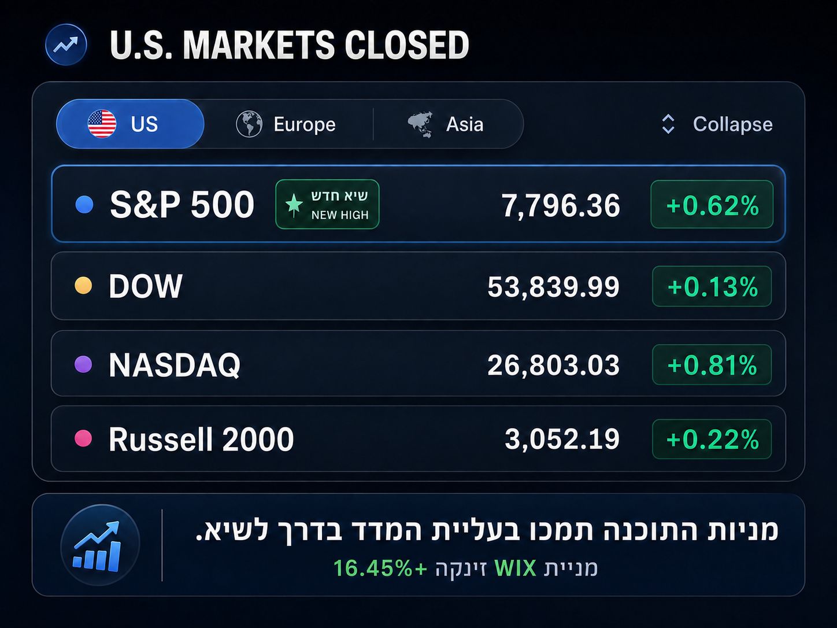Click the NASDAQ +0.81% change badge
The width and height of the screenshot is (837, 628).
[x=712, y=364]
